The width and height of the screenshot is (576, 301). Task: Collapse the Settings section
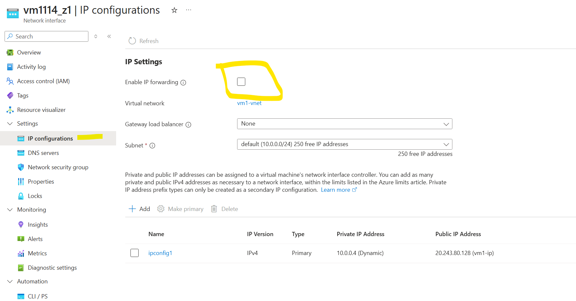click(10, 124)
